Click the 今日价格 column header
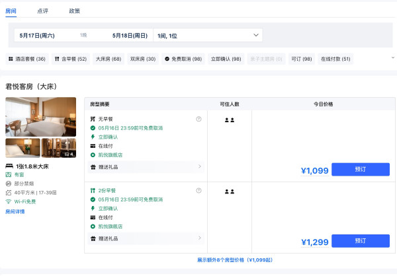397x276 pixels. pyautogui.click(x=323, y=104)
